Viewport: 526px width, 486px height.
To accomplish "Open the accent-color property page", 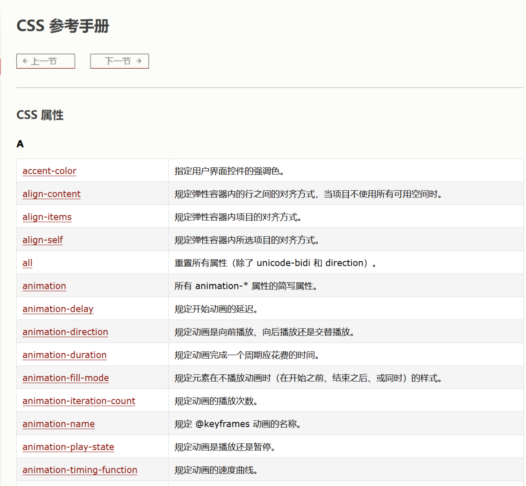I will point(49,171).
